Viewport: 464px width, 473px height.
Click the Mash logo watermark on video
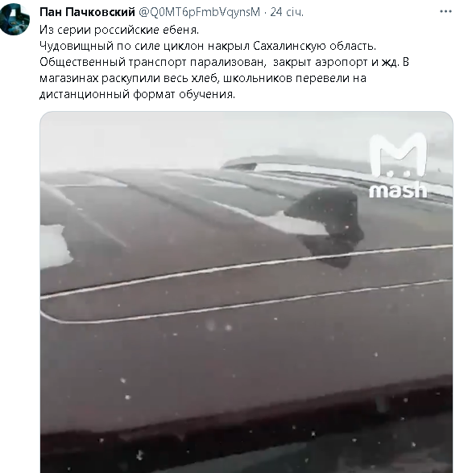click(x=398, y=167)
